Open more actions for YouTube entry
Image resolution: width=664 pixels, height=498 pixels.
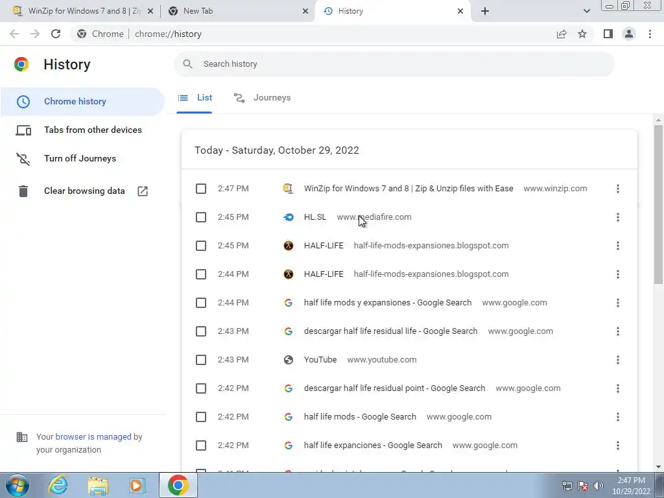tap(618, 360)
